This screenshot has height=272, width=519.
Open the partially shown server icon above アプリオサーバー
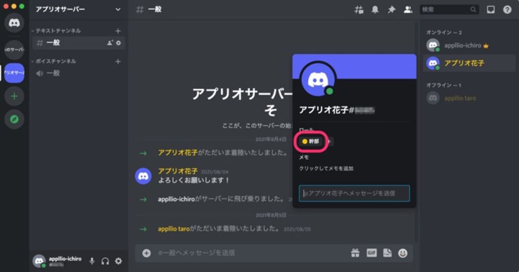tap(14, 49)
